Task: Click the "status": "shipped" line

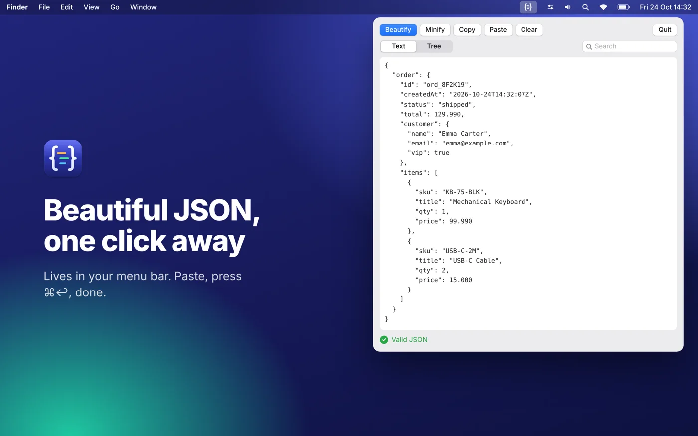Action: point(438,104)
